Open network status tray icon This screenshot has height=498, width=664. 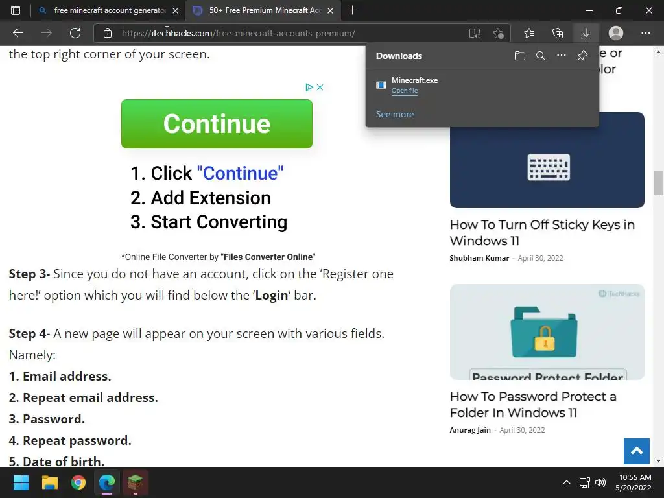(x=585, y=482)
